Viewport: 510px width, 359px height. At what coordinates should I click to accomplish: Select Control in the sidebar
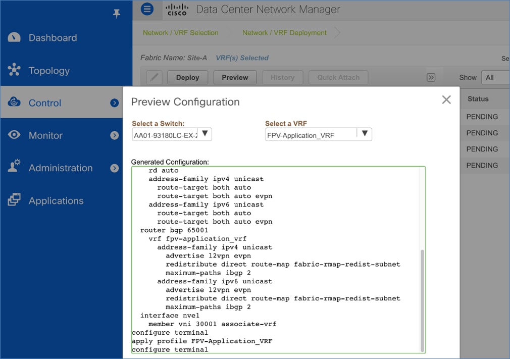[45, 103]
